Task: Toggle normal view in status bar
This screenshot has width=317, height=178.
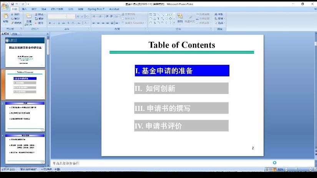Action: pyautogui.click(x=266, y=169)
